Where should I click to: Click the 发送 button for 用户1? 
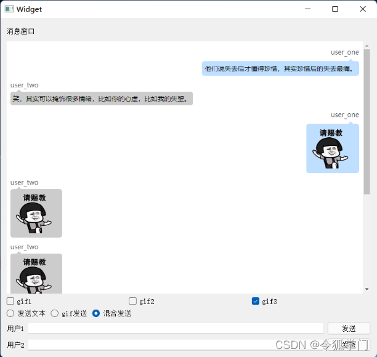[x=349, y=329]
